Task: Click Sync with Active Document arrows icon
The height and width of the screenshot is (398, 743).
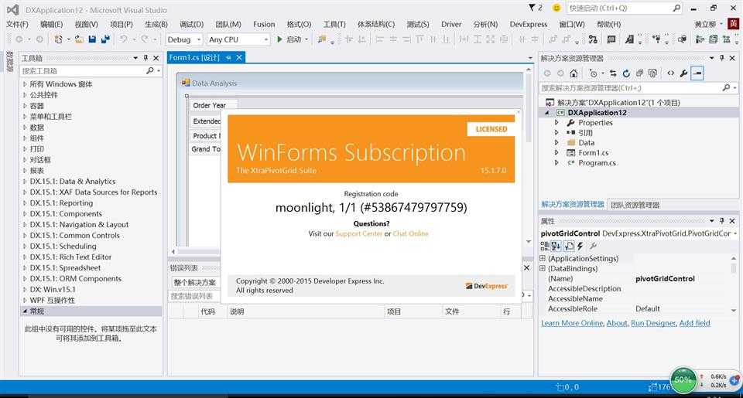Action: [x=613, y=73]
